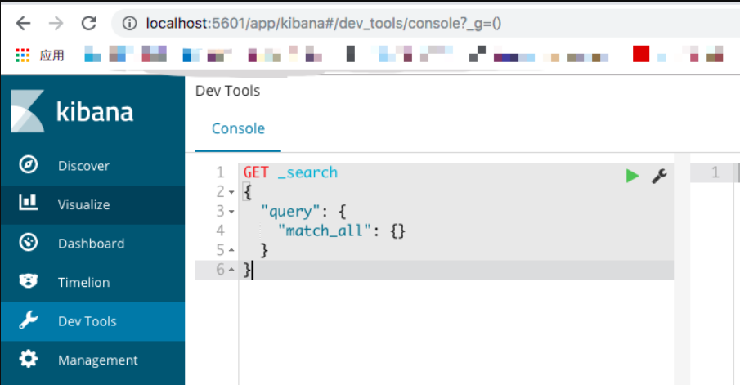
Task: Click the Kibana logo
Action: (72, 111)
